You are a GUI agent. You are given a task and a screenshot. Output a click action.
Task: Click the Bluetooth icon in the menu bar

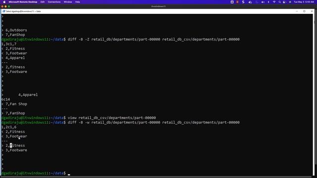pyautogui.click(x=268, y=2)
